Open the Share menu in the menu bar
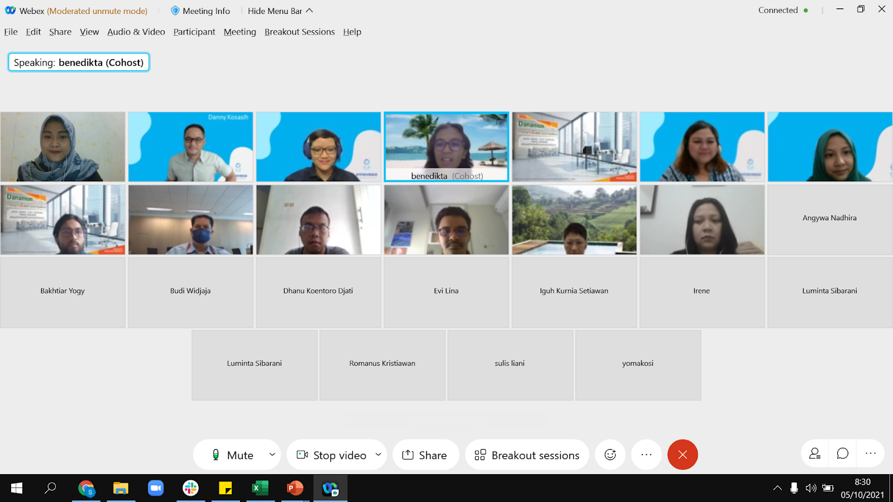 (x=60, y=32)
